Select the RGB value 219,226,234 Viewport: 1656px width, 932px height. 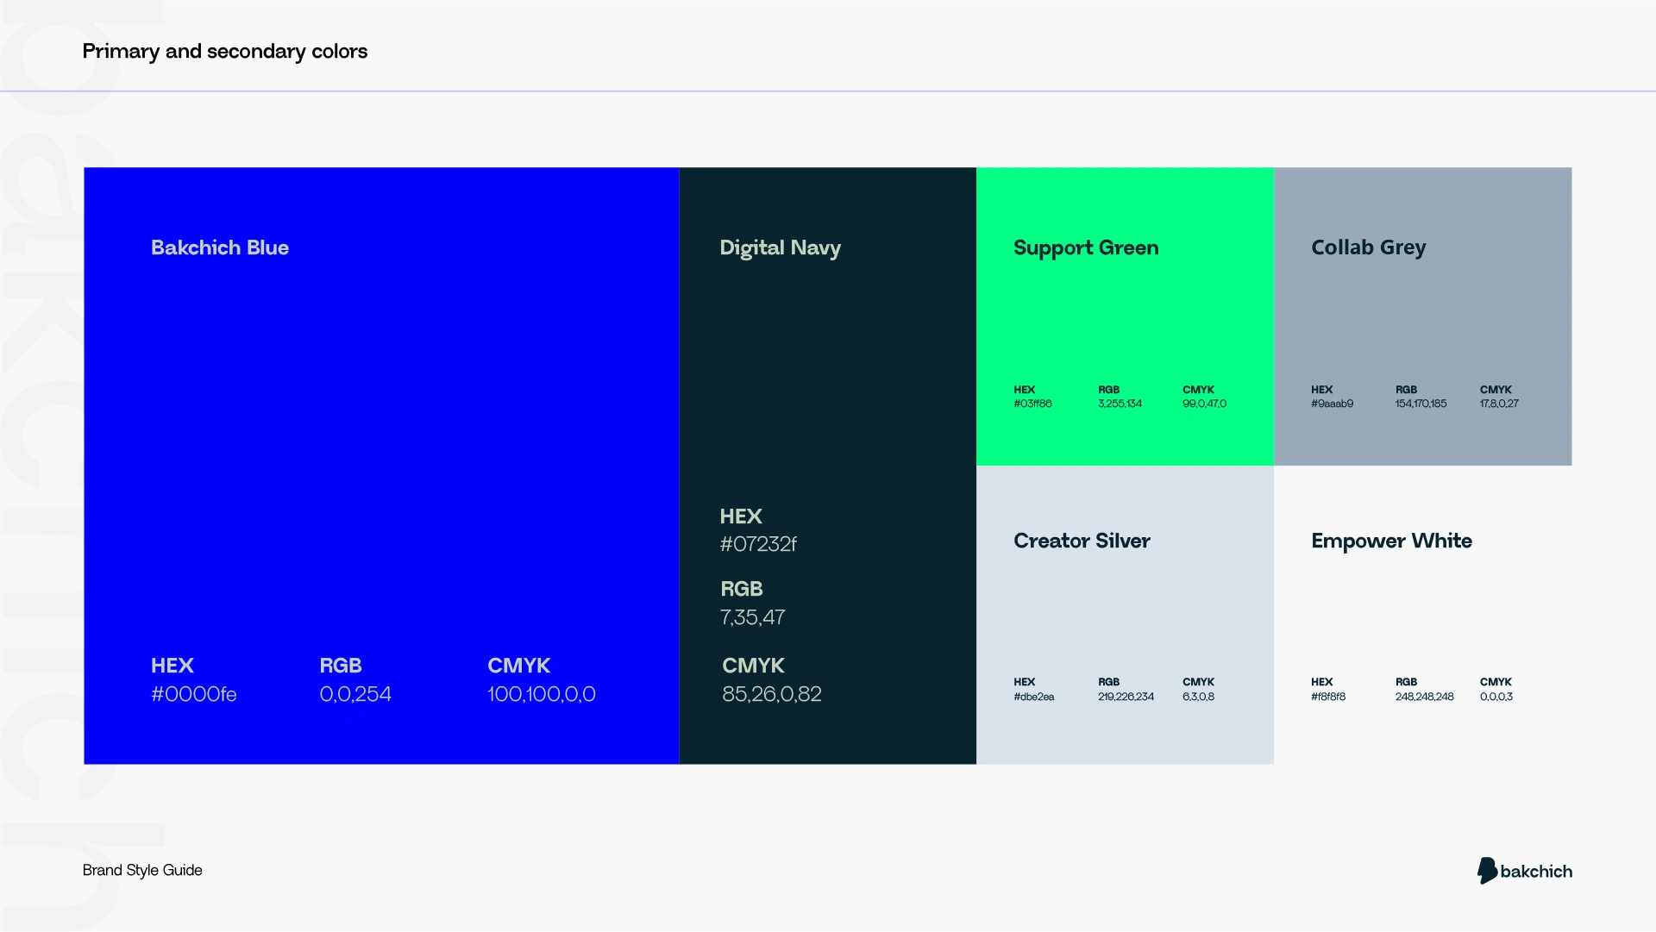tap(1126, 697)
